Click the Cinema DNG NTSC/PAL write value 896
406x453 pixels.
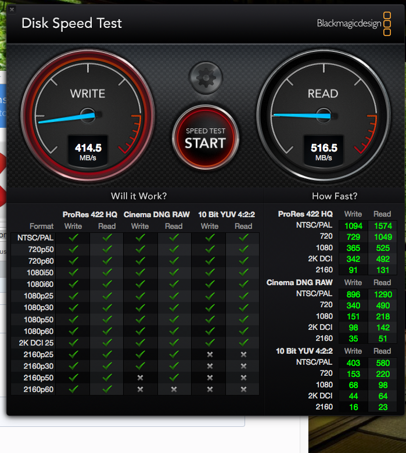353,294
